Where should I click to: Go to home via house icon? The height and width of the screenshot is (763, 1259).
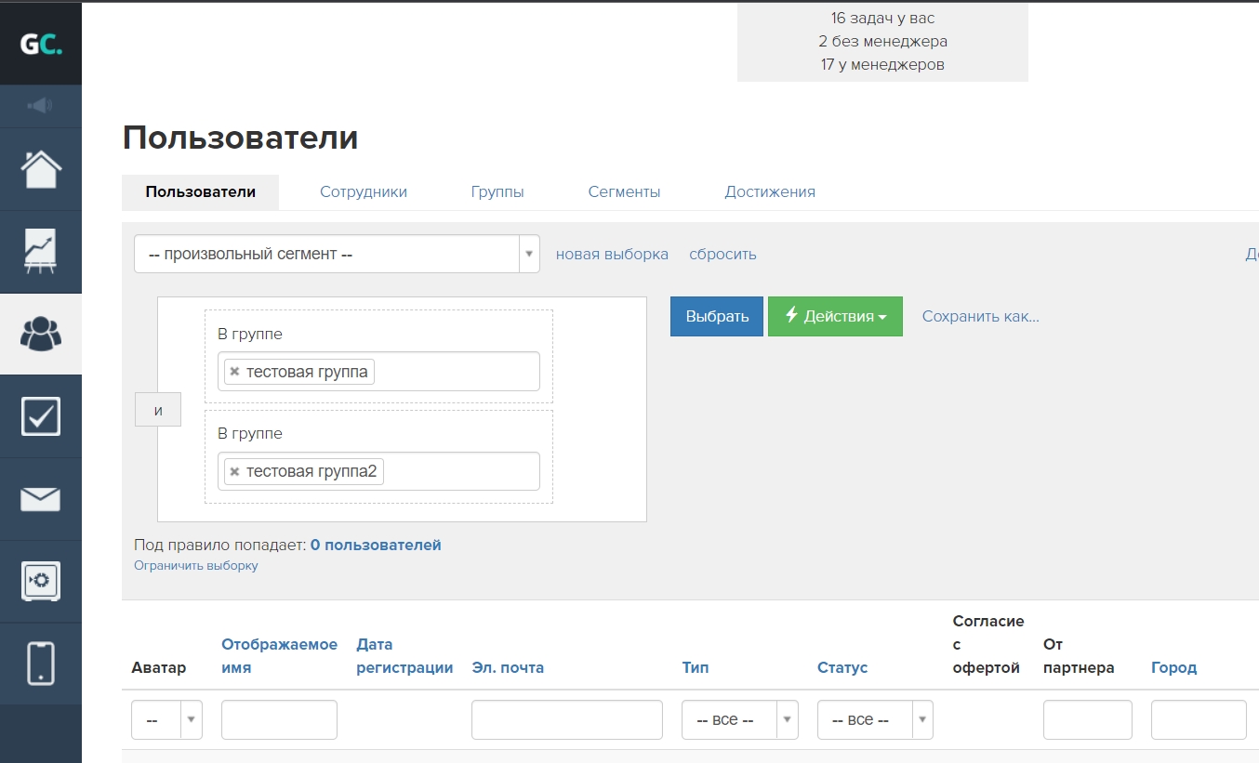tap(41, 169)
